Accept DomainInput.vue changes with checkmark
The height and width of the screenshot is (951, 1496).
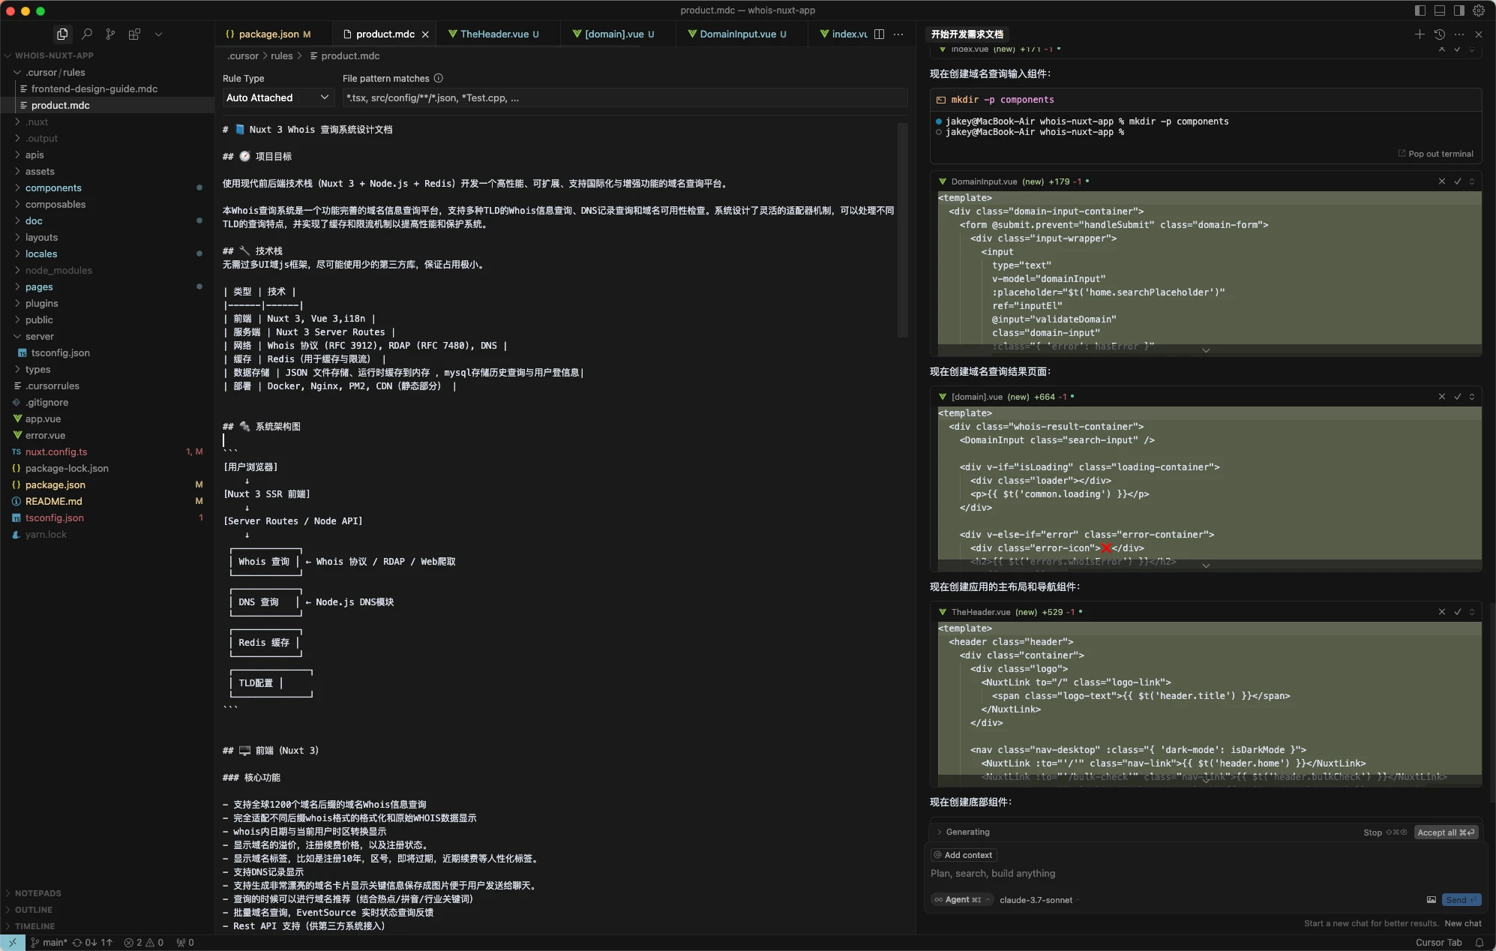coord(1457,181)
